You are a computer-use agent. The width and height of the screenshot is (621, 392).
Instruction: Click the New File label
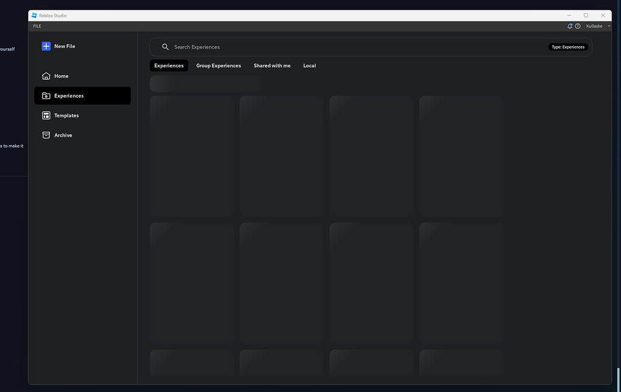(x=65, y=46)
